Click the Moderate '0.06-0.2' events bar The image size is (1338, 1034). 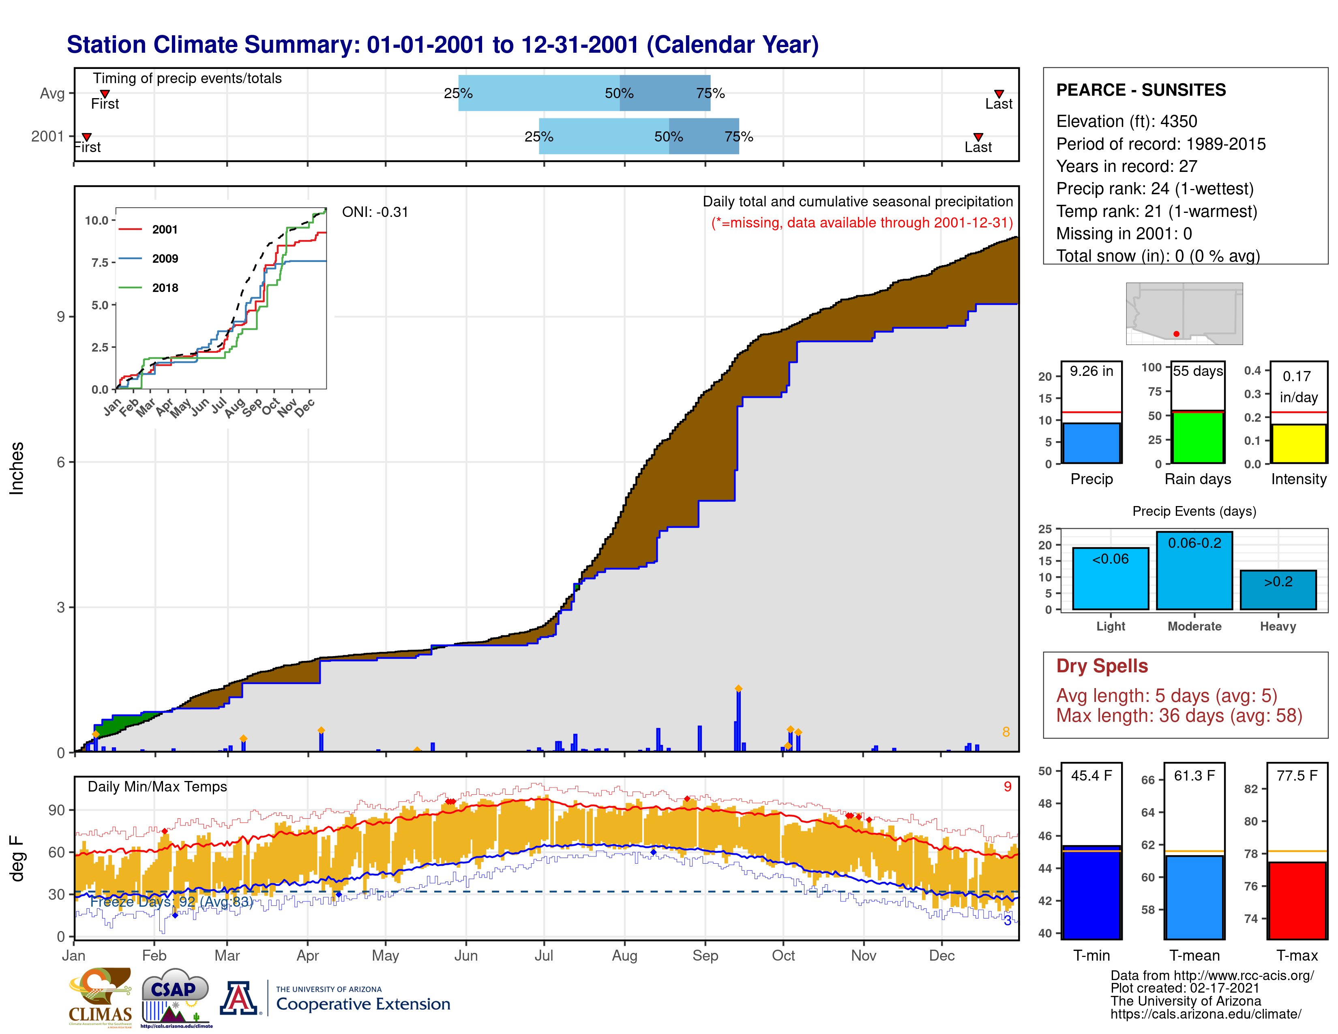pyautogui.click(x=1194, y=570)
